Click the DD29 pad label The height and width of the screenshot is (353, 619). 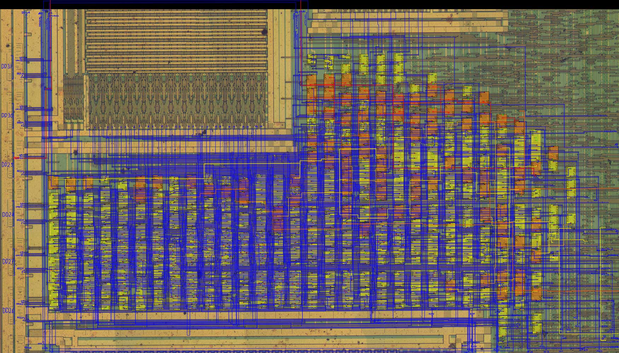(x=7, y=165)
